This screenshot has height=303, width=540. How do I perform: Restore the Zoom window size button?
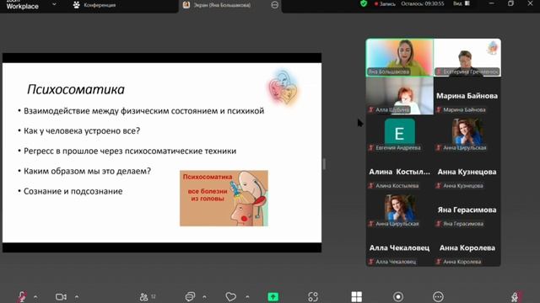tap(510, 3)
